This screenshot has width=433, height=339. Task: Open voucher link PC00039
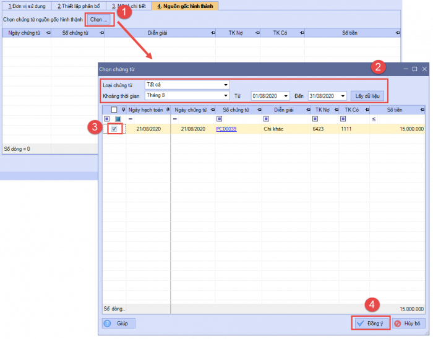(226, 129)
